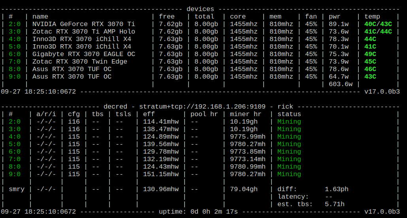
Task: Click the 'miner hr' column header
Action: [245, 115]
